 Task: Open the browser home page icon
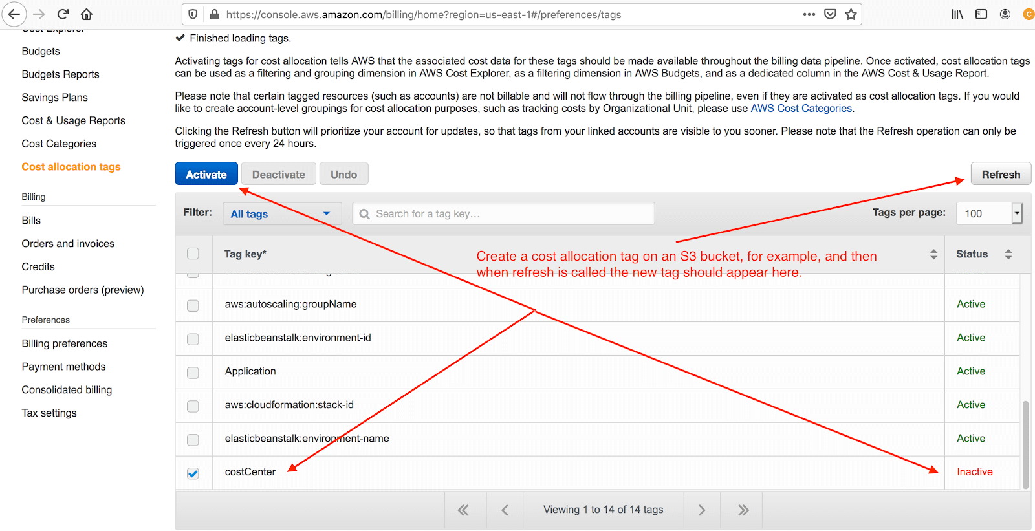pos(87,14)
